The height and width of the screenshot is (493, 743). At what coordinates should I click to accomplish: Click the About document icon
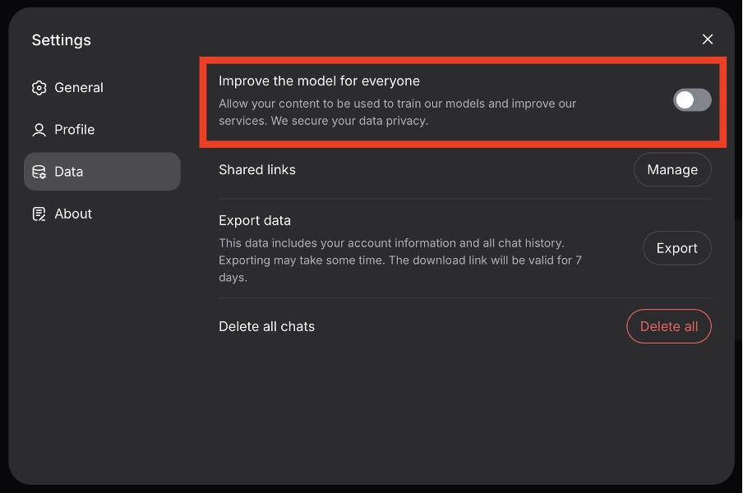pyautogui.click(x=39, y=214)
